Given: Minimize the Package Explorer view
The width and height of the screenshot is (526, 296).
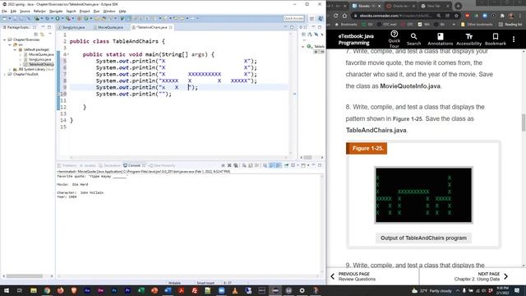Looking at the screenshot, I should [43, 27].
